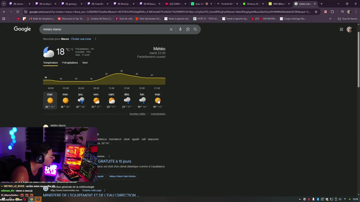Viewport: 360px width, 202px height.
Task: Click the magnifier search submit icon
Action: pyautogui.click(x=195, y=29)
